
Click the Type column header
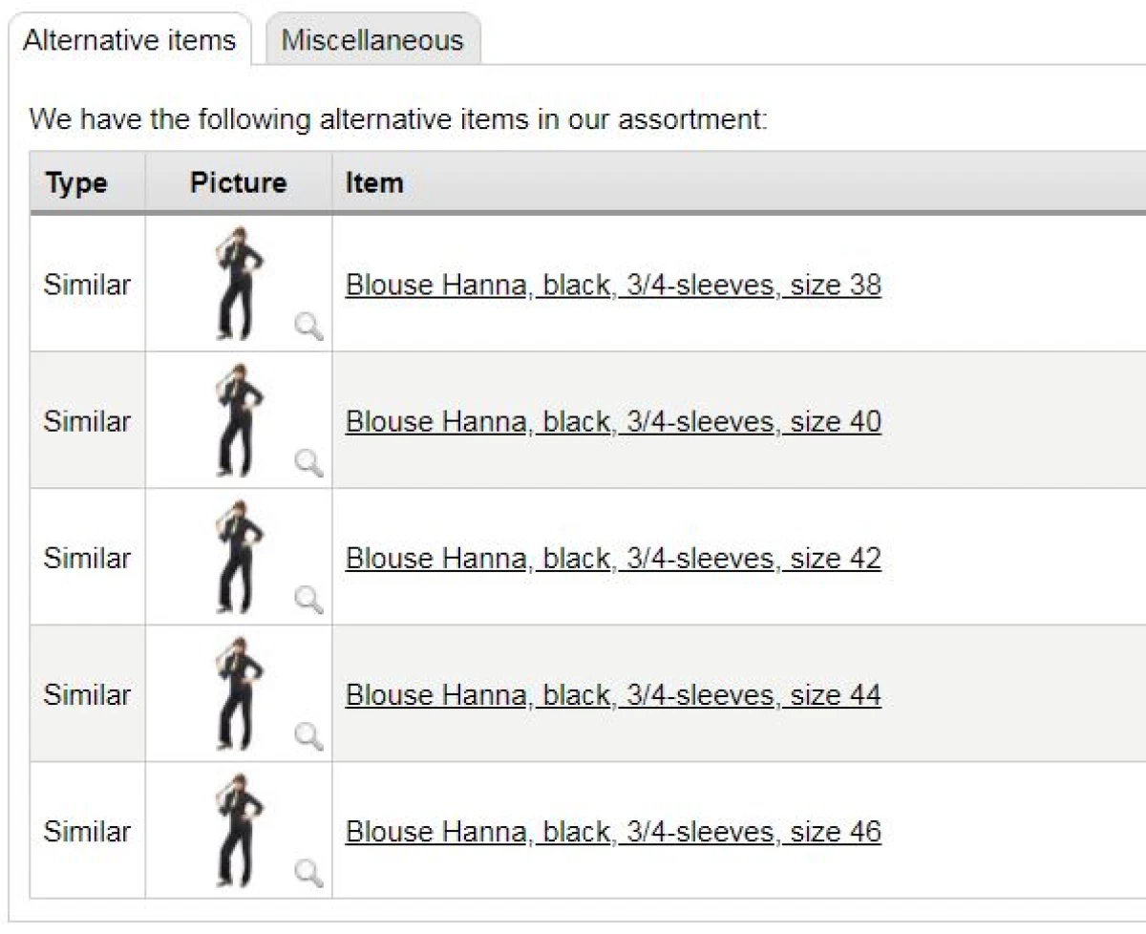pyautogui.click(x=76, y=182)
